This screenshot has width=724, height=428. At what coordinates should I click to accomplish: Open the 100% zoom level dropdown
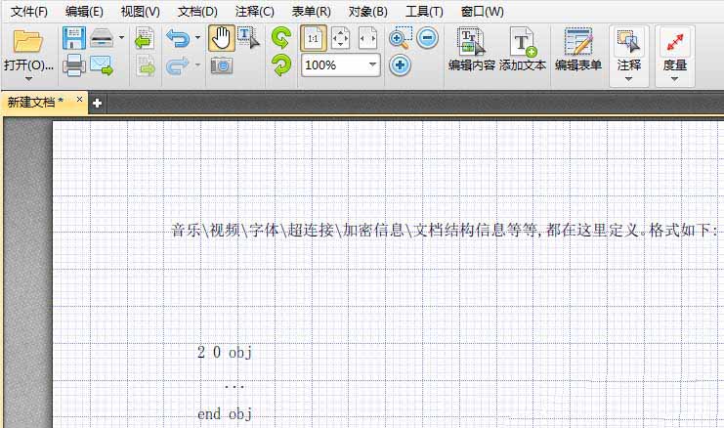point(372,65)
